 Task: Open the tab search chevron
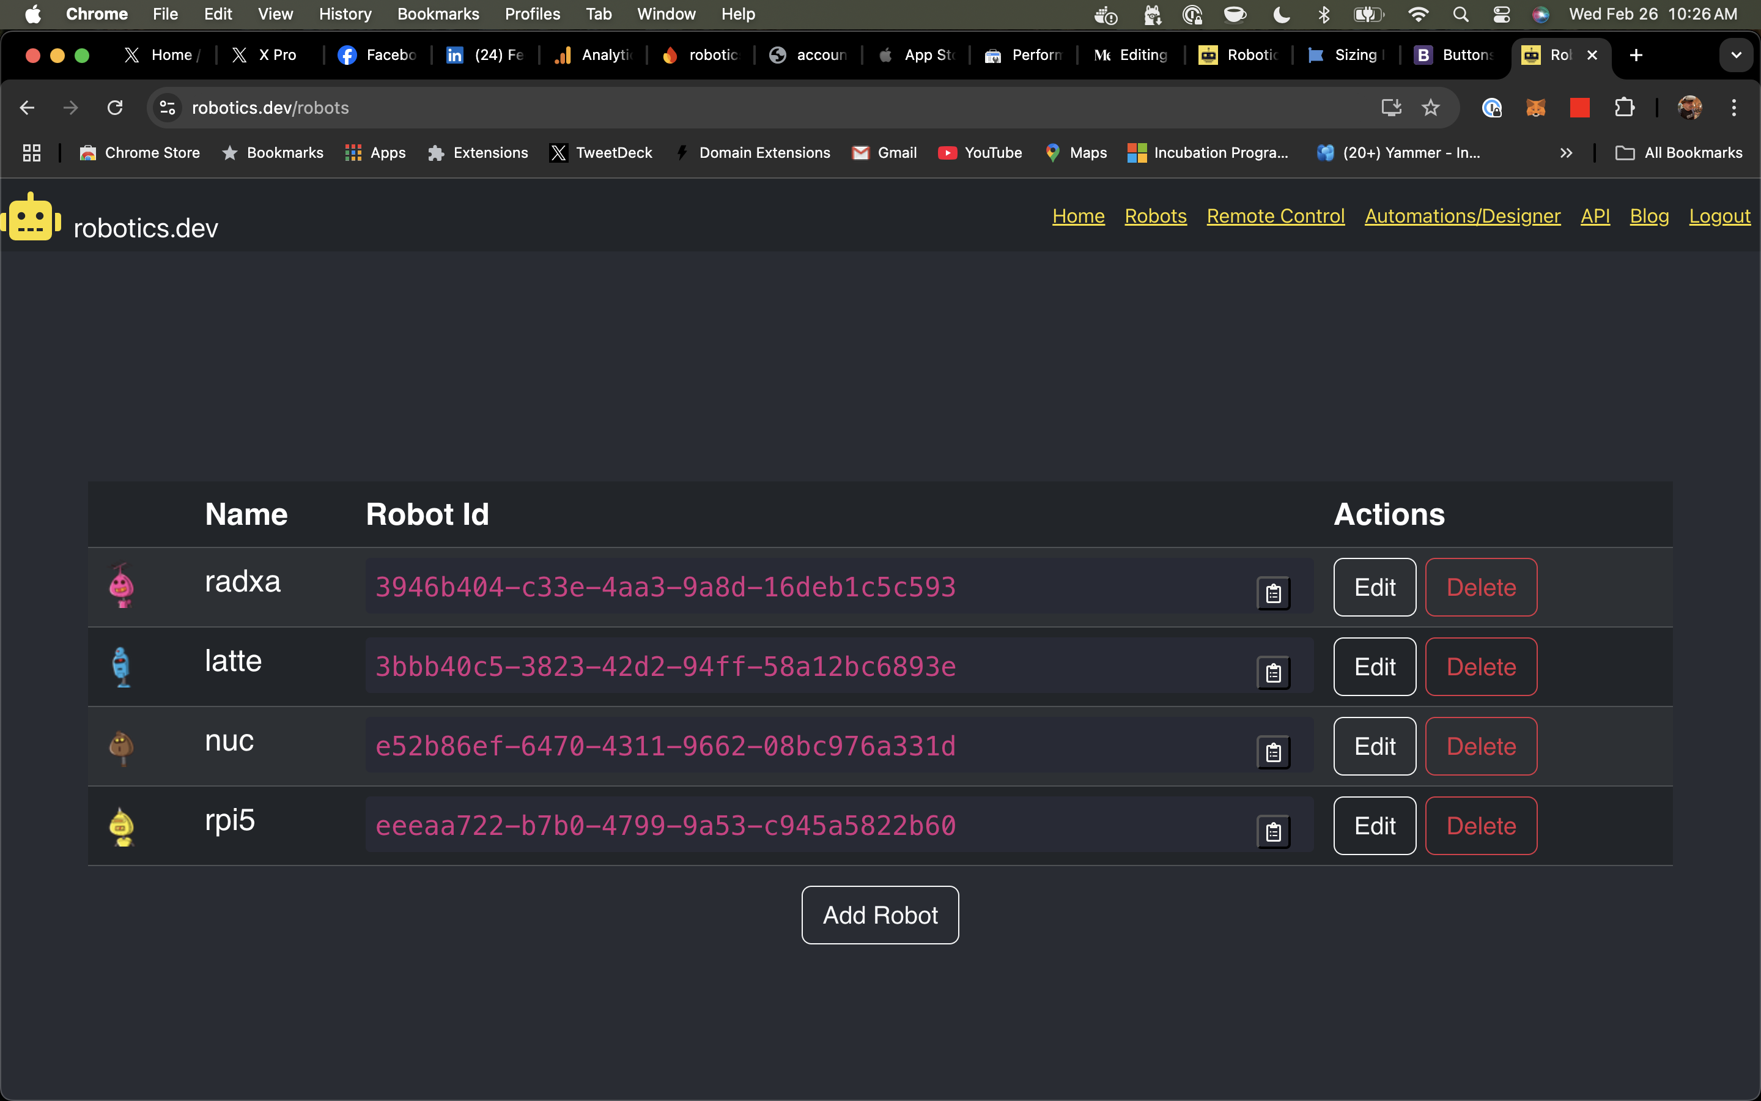coord(1737,54)
